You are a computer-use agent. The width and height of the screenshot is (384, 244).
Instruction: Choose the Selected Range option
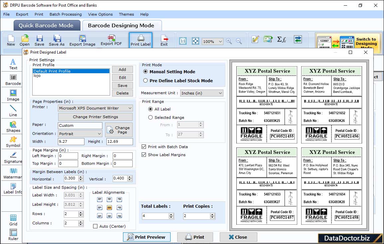pyautogui.click(x=150, y=118)
